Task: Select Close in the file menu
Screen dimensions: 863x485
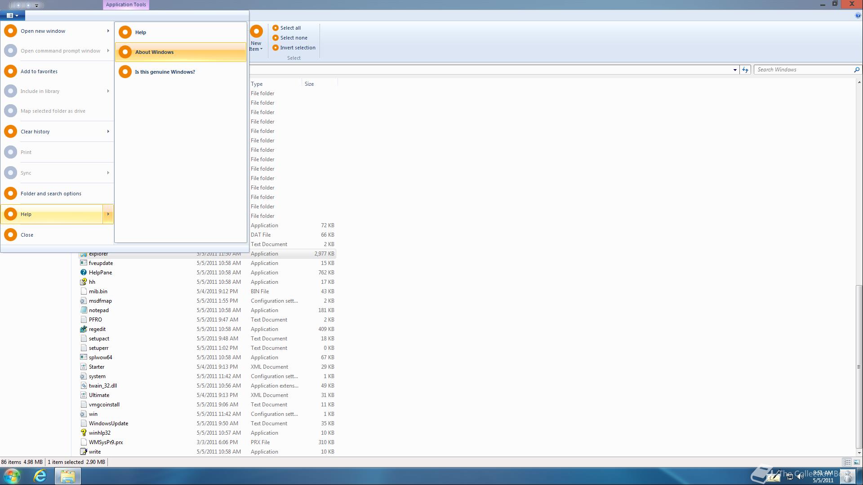Action: pyautogui.click(x=57, y=235)
